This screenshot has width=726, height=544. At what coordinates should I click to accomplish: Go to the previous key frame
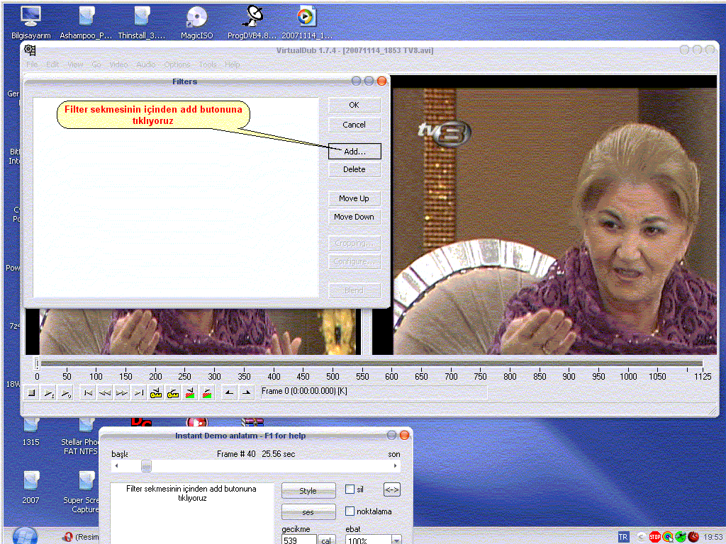point(157,393)
